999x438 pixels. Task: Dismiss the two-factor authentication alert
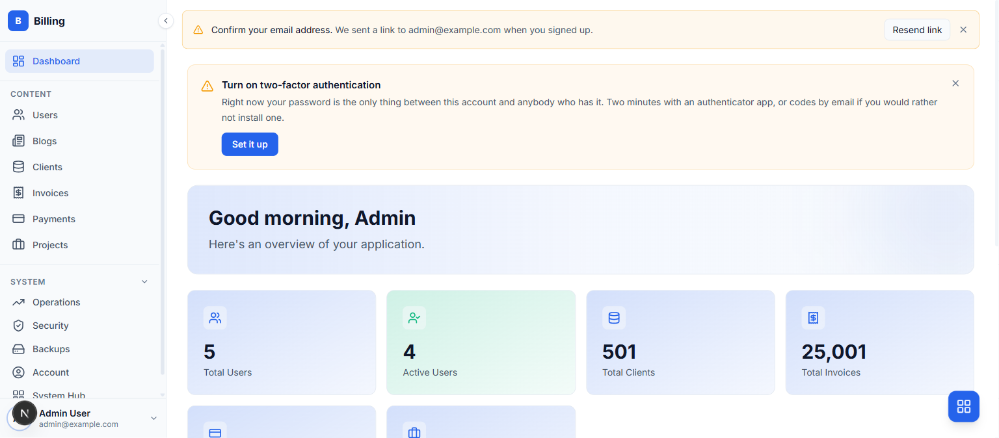pos(955,83)
